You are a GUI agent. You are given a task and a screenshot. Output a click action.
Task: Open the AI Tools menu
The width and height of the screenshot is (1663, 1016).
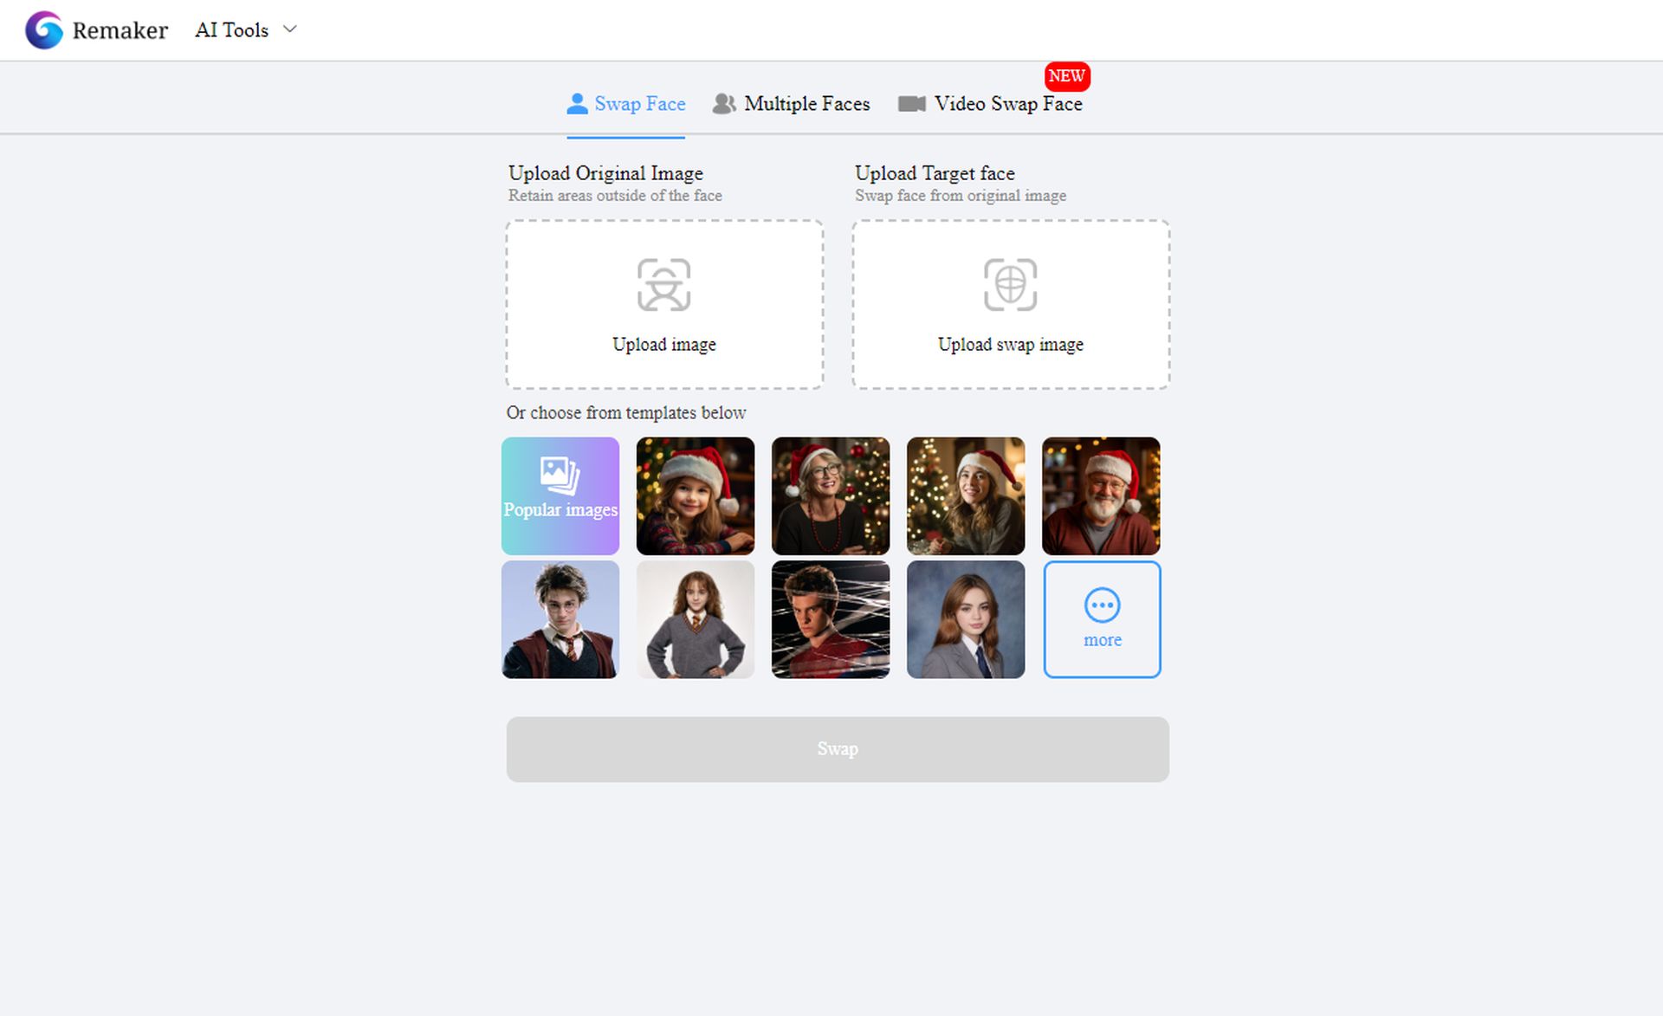click(243, 29)
